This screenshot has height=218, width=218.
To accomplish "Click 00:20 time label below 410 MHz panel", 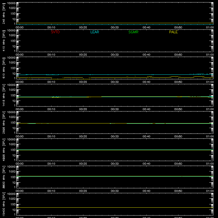I will click(83, 55).
